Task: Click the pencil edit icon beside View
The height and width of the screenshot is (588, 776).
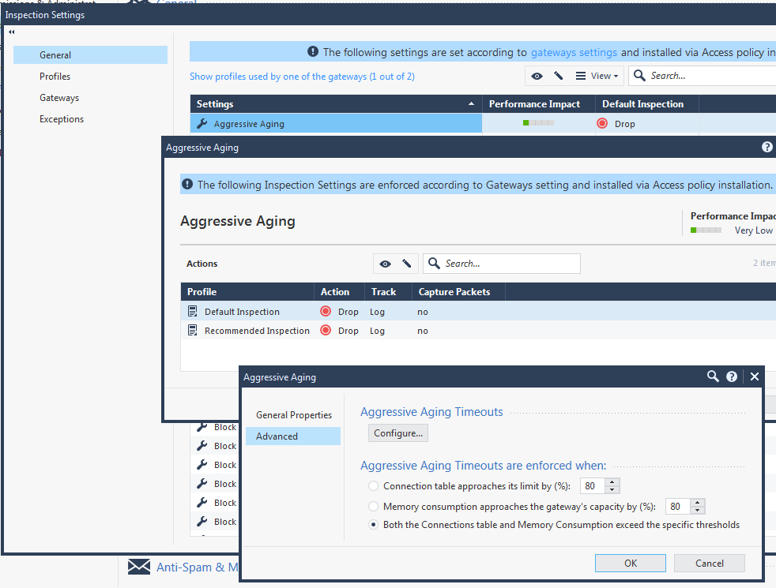Action: (x=559, y=76)
